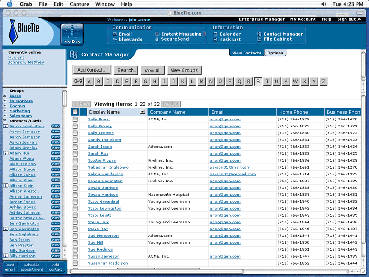Check the box for Selina Henderson

click(75, 175)
